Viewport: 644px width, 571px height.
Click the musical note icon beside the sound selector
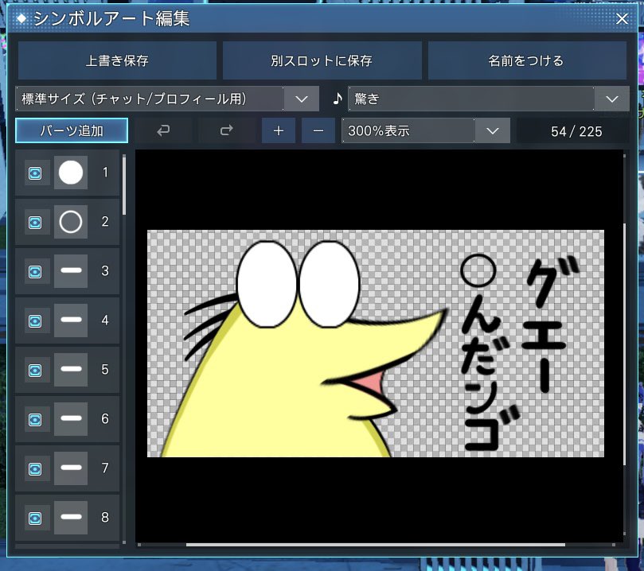tap(337, 99)
